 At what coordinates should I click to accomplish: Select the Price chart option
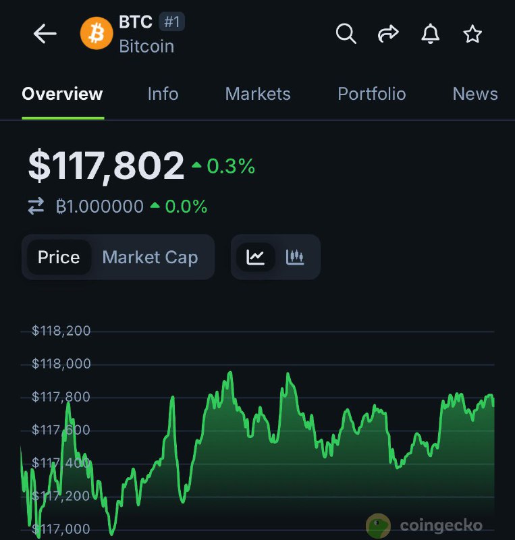[x=59, y=257]
